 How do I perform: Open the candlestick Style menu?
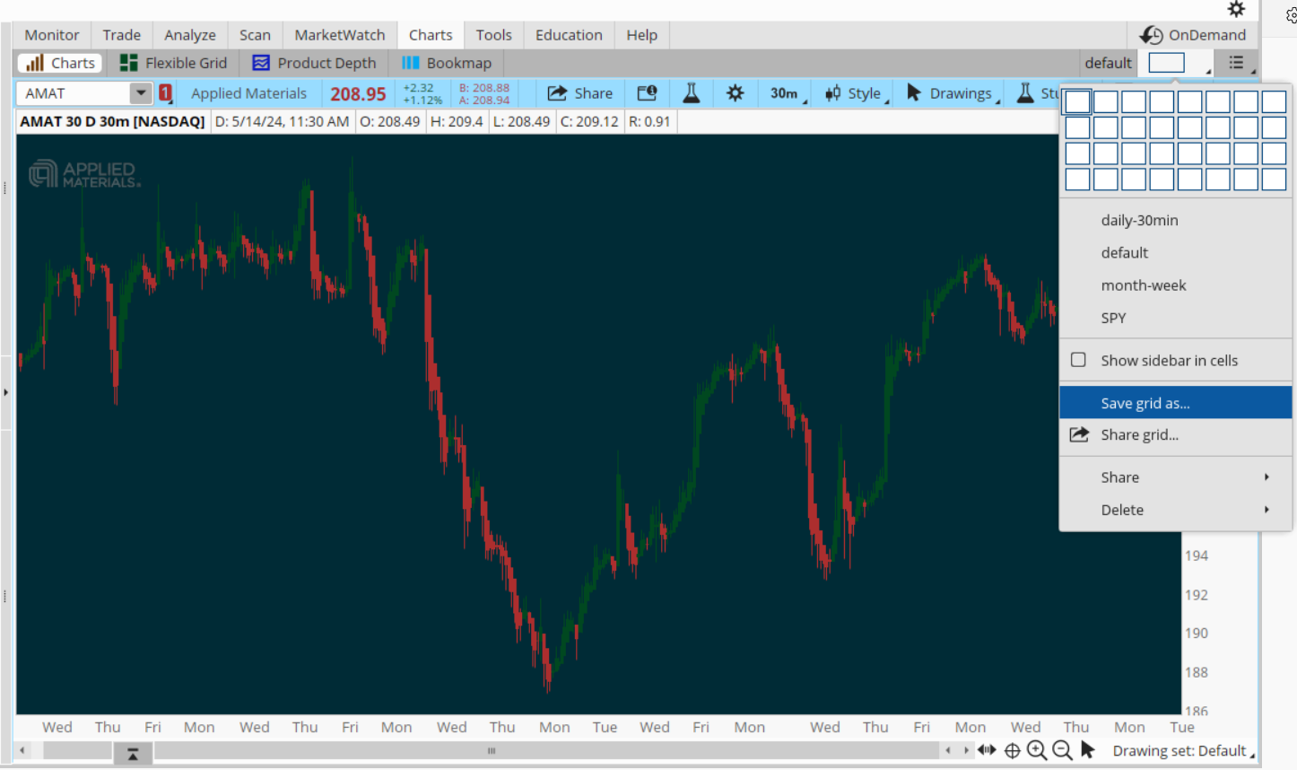[x=857, y=93]
